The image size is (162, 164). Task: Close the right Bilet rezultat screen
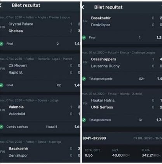point(83,7)
